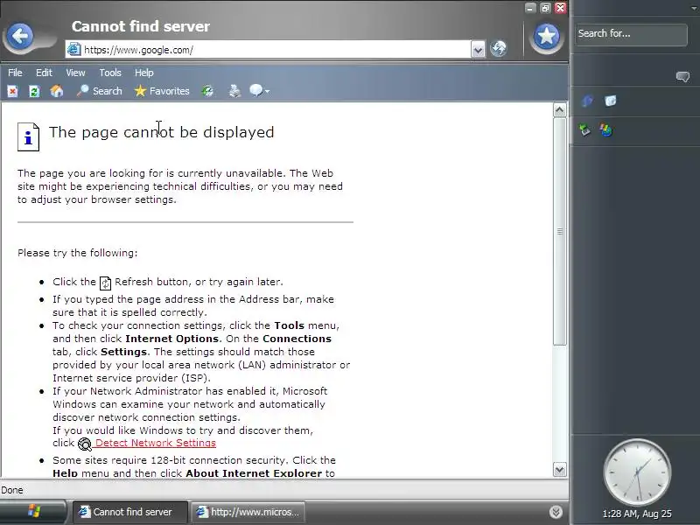The image size is (700, 525).
Task: Click the Home house icon
Action: pos(57,91)
